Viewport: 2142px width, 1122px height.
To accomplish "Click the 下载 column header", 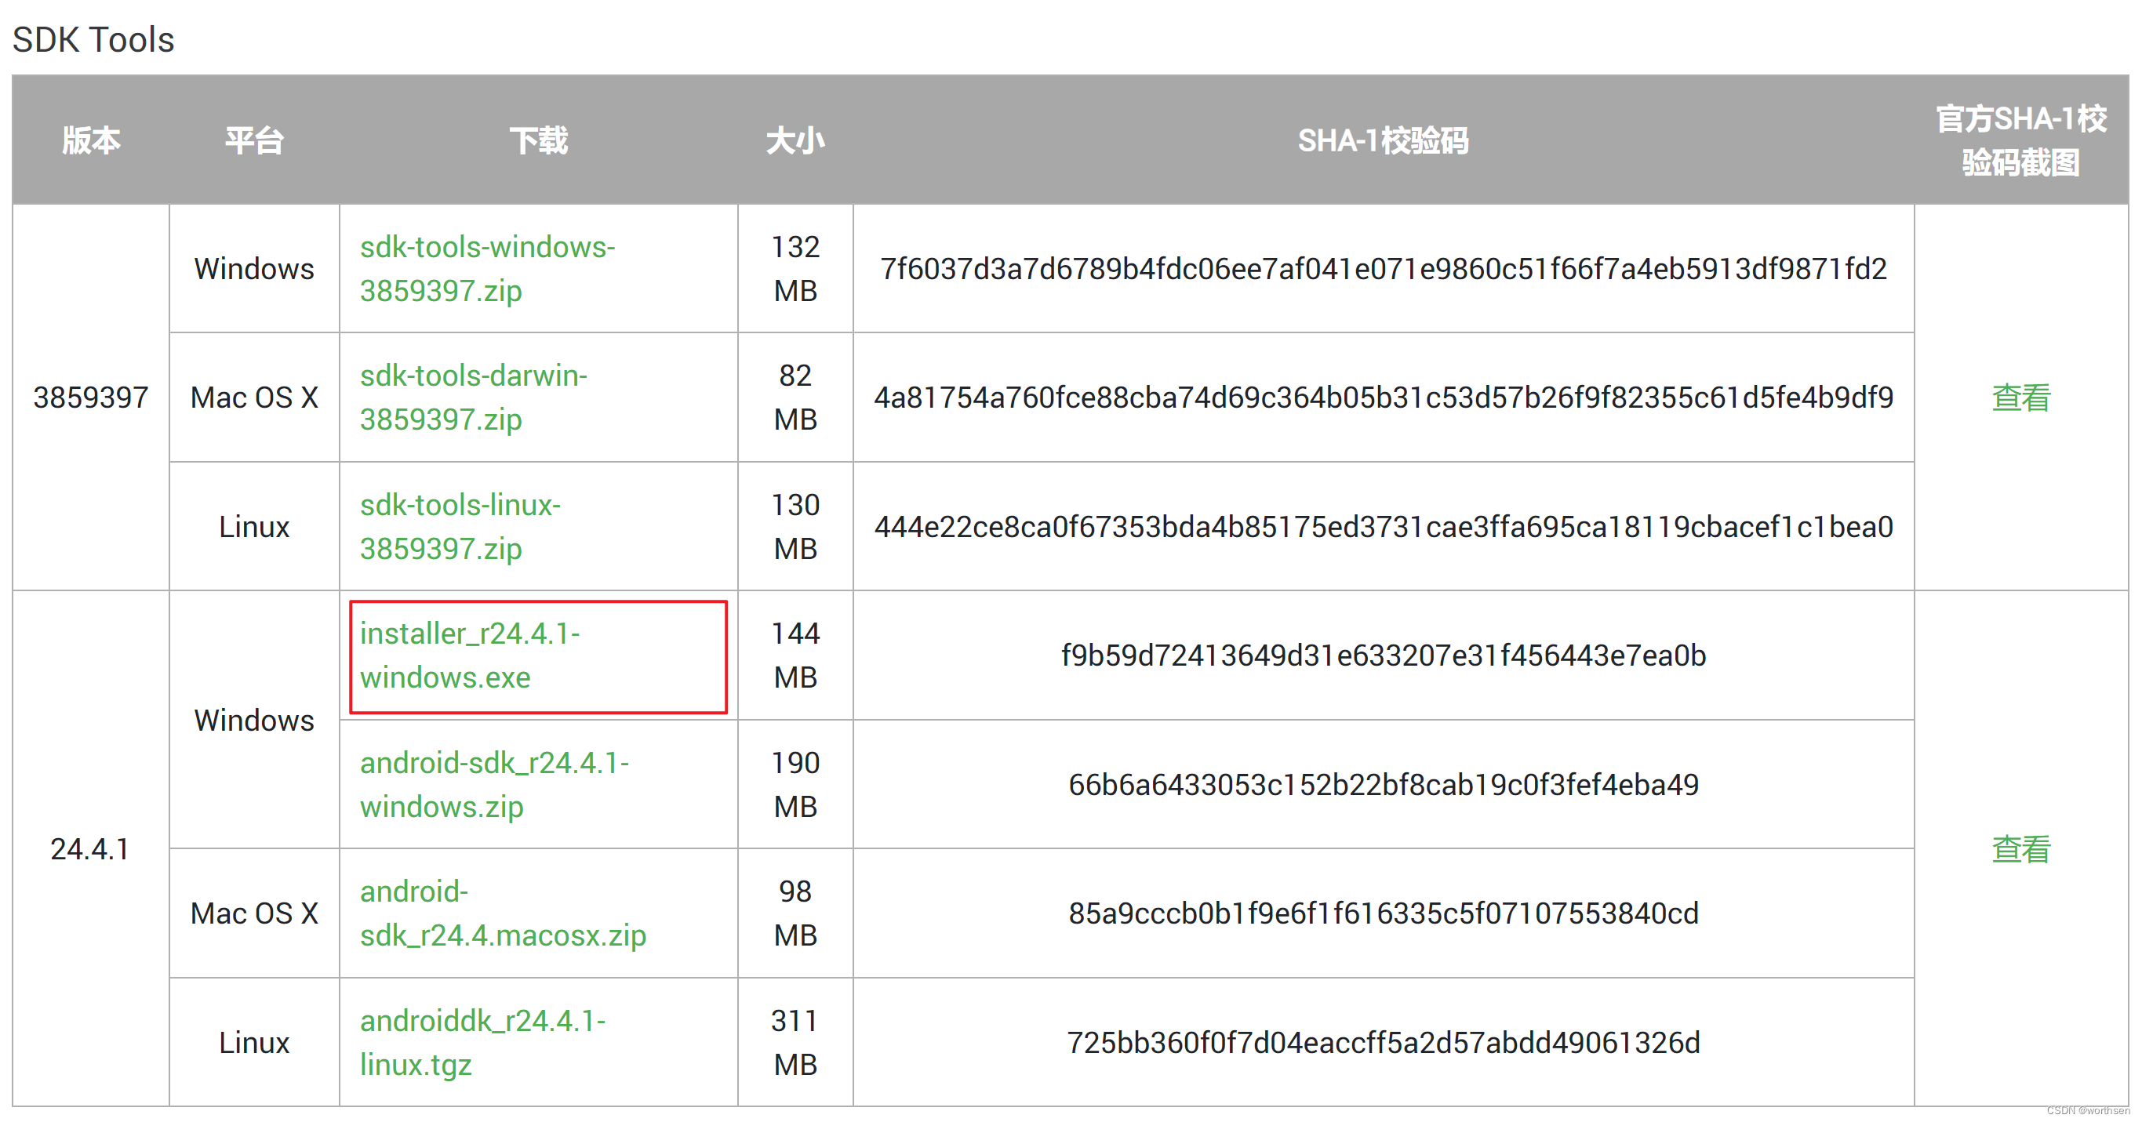I will coord(538,140).
